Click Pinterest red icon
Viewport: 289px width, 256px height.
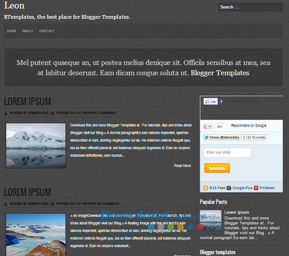click(256, 188)
